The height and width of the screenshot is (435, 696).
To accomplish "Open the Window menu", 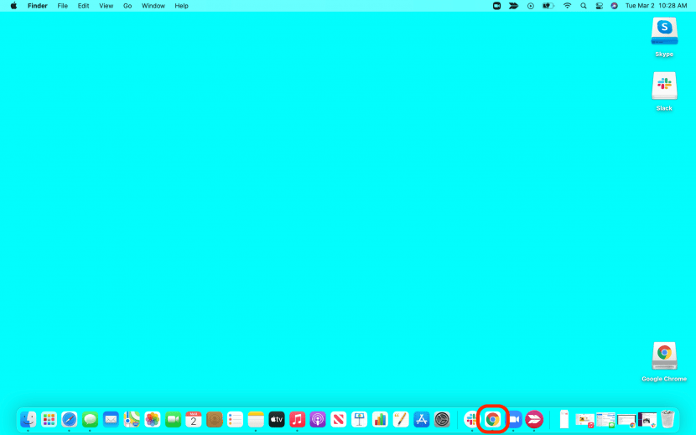I will click(153, 6).
